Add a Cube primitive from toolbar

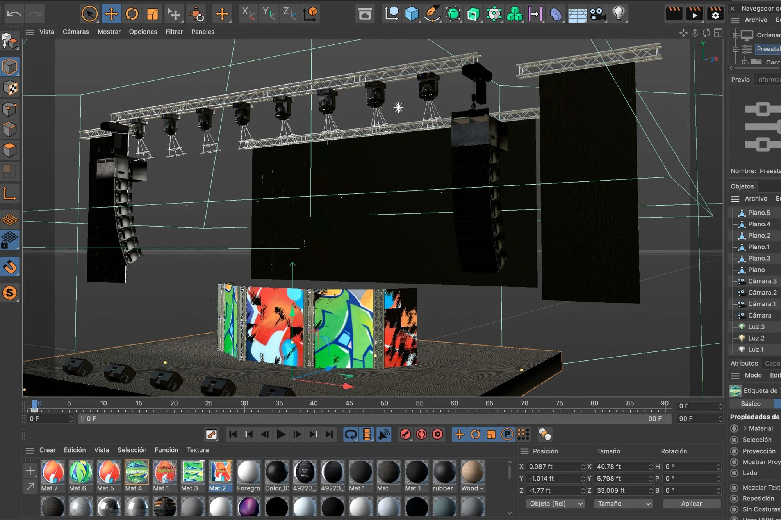(x=412, y=14)
